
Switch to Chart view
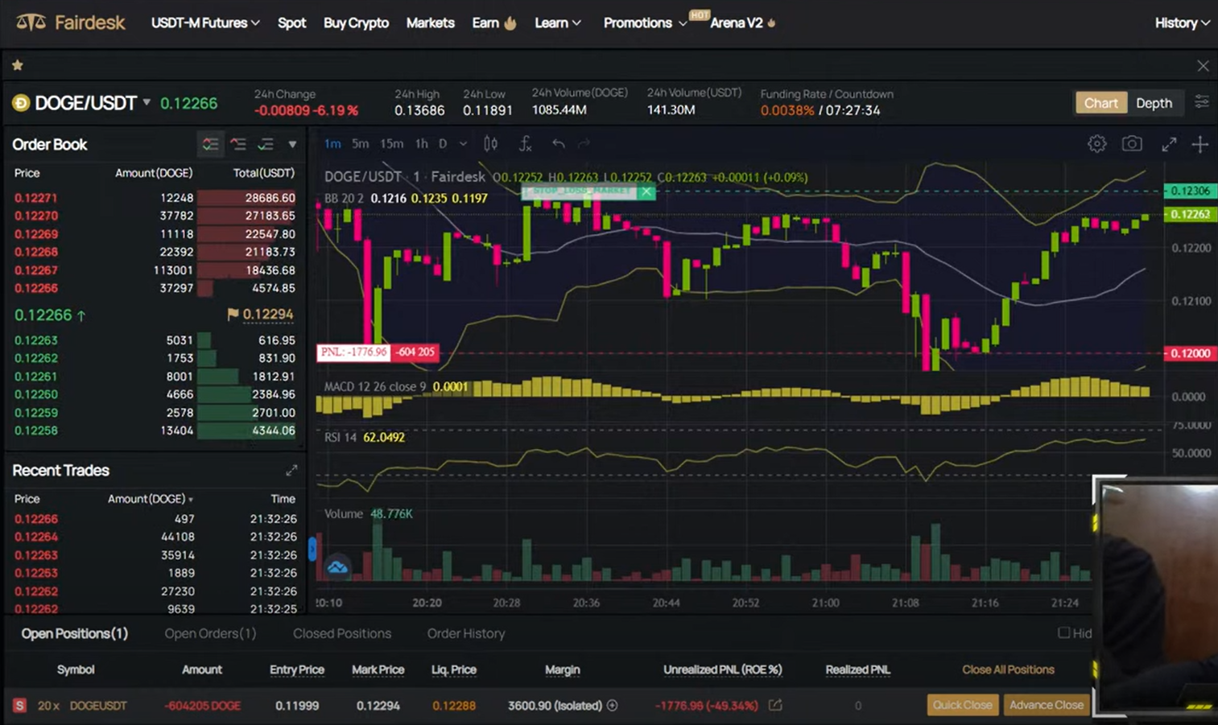coord(1100,103)
